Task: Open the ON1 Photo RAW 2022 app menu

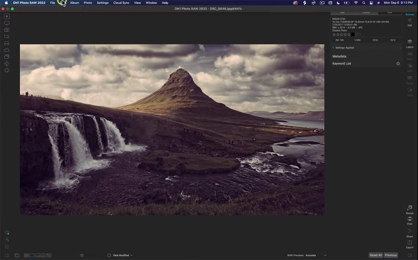Action: pos(29,3)
